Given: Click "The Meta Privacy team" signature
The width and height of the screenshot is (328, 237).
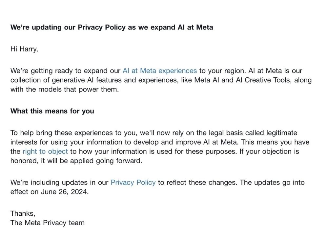Looking at the screenshot, I should [x=47, y=223].
